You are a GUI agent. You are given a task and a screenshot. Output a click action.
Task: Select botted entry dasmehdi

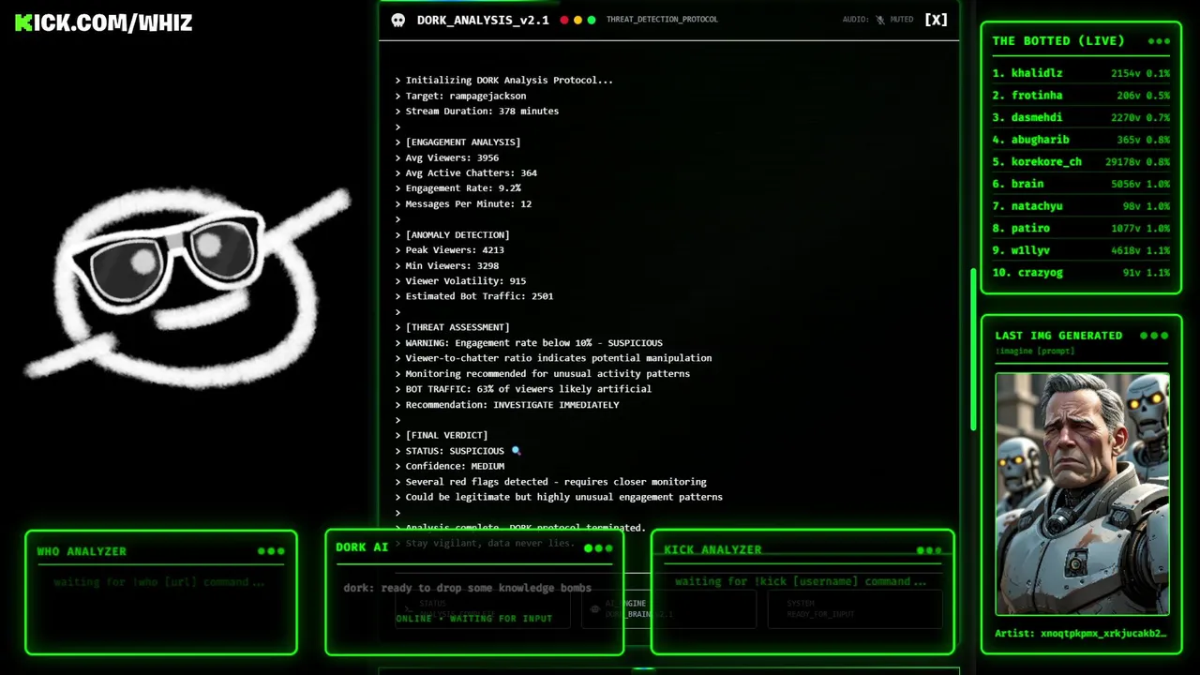point(1081,118)
